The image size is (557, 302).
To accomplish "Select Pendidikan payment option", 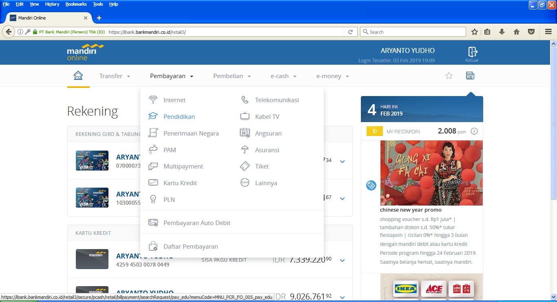I will [179, 116].
